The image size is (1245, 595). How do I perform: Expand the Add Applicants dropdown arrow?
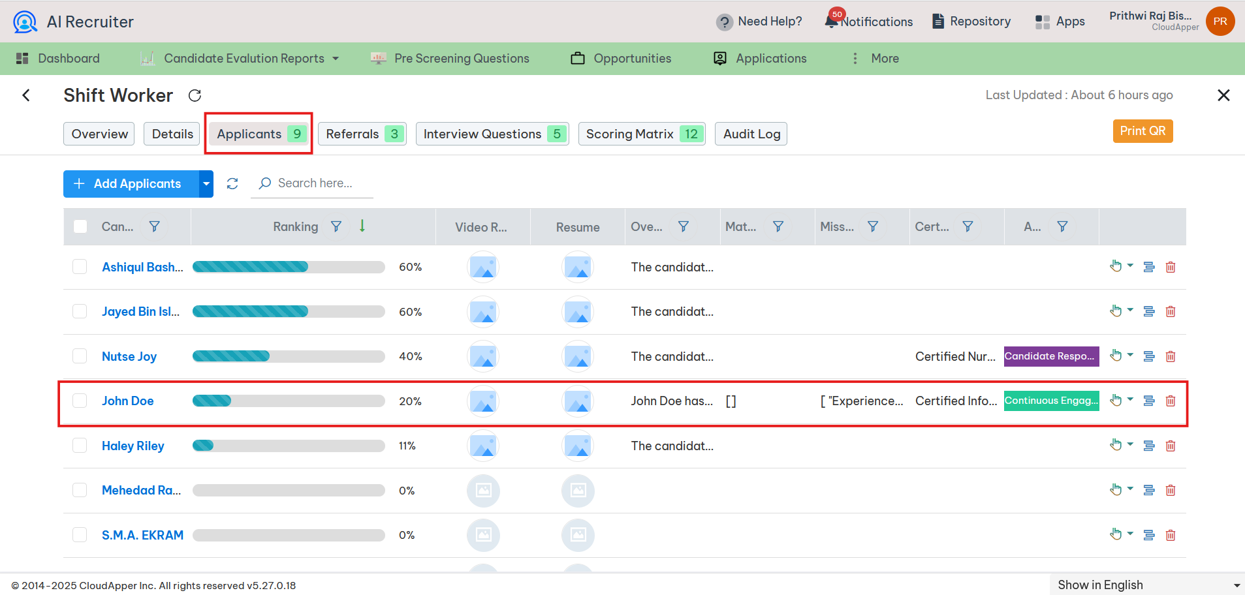206,183
